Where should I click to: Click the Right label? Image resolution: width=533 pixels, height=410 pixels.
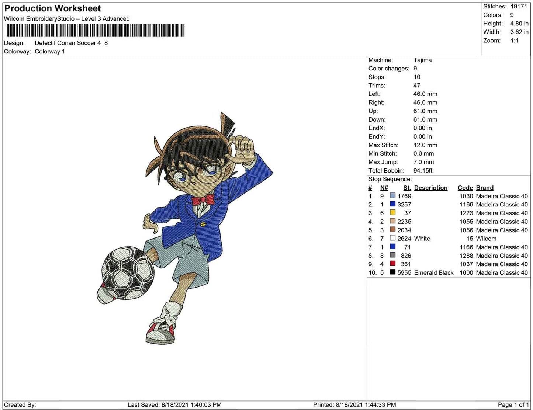376,102
